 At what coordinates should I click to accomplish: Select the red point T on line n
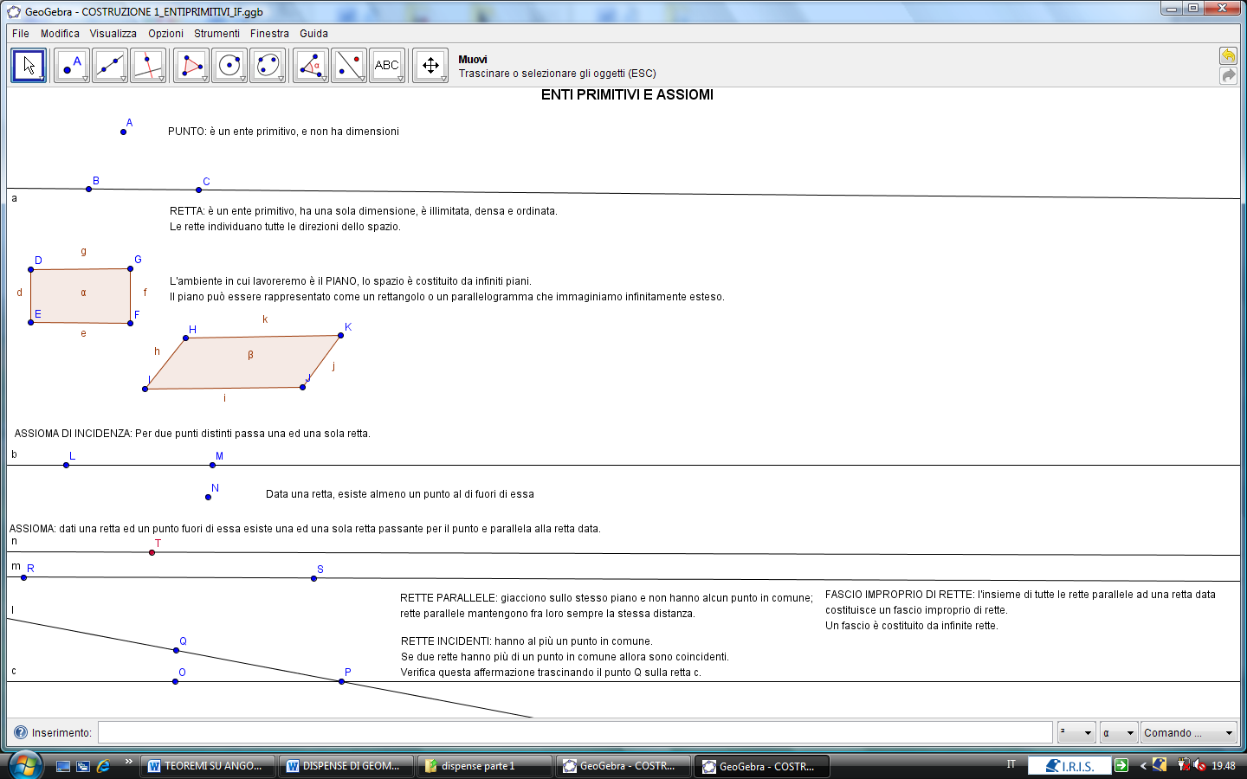152,552
